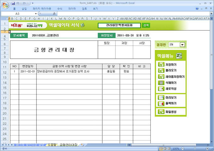The height and width of the screenshot is (151, 214).
Task: Switch to Normal view in status bar
Action: pos(161,148)
